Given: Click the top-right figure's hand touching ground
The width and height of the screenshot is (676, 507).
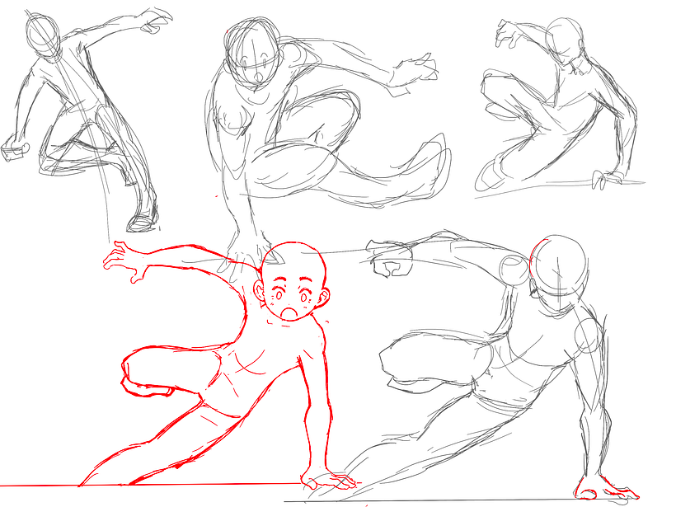Looking at the screenshot, I should [607, 178].
